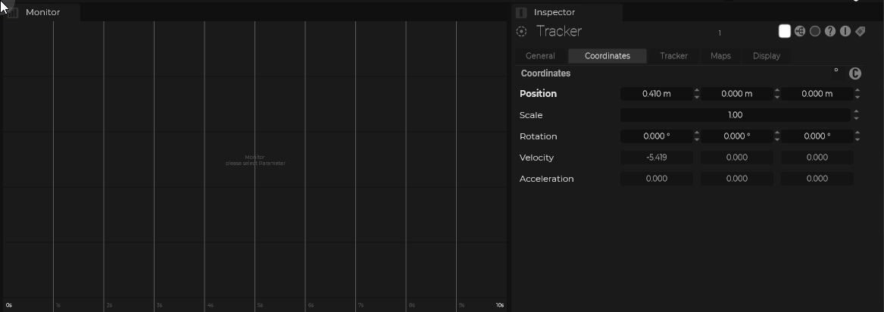Toggle the gray circle status indicator
This screenshot has width=884, height=312.
(815, 31)
